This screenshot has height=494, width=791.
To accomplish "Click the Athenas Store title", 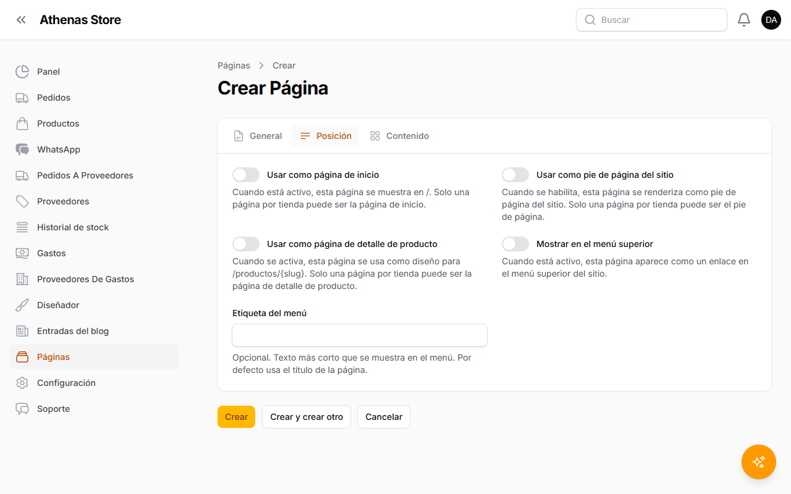I will tap(80, 20).
